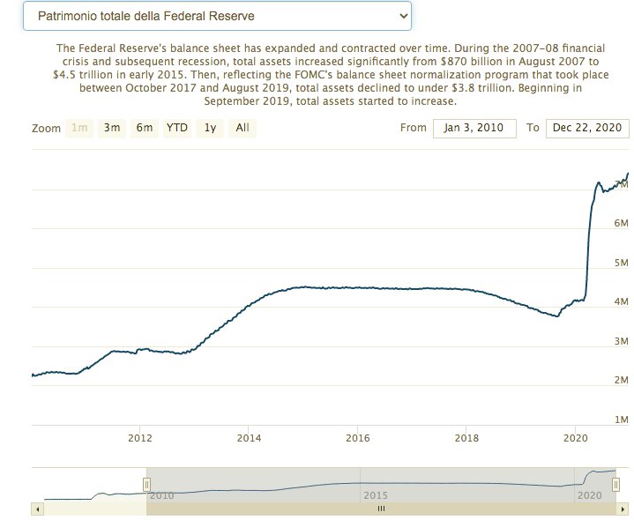Click the 2015 label in the navigator
The width and height of the screenshot is (634, 520).
[376, 496]
